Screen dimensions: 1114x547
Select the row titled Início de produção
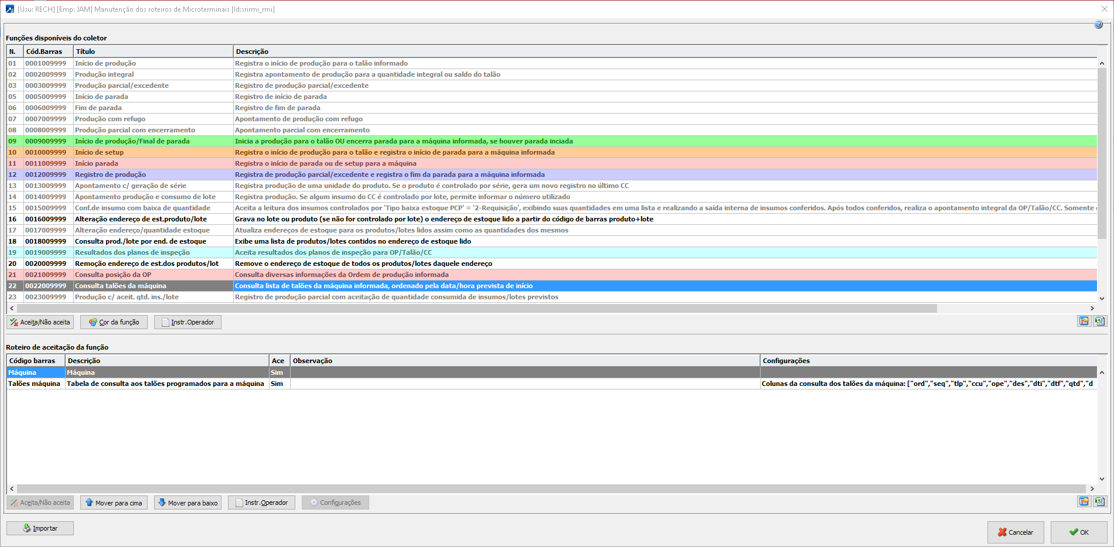552,63
